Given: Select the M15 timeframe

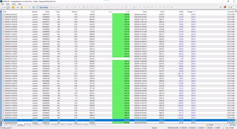Looking at the screenshot, I should [148, 7].
